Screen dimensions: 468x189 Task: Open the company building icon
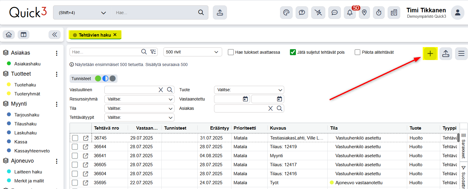394,13
